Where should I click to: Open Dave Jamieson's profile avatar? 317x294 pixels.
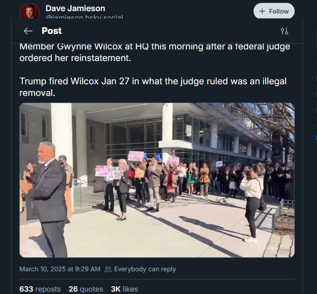tap(29, 11)
